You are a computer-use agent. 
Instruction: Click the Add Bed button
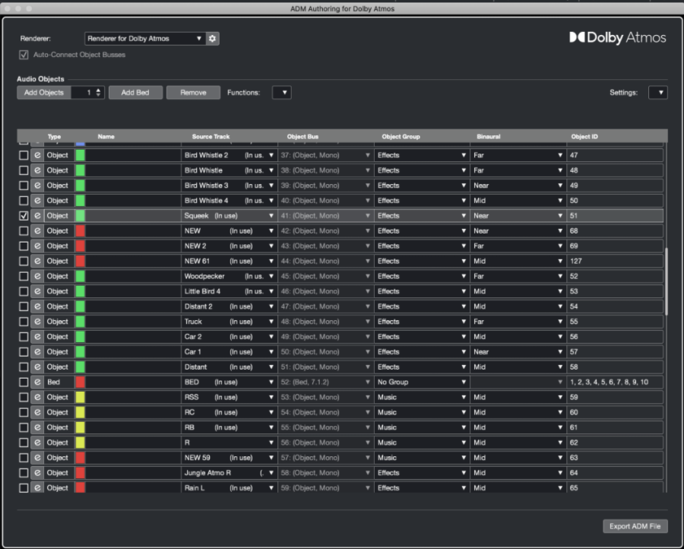pos(135,93)
